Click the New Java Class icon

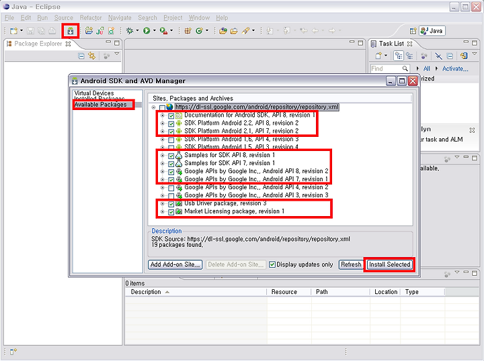point(200,31)
